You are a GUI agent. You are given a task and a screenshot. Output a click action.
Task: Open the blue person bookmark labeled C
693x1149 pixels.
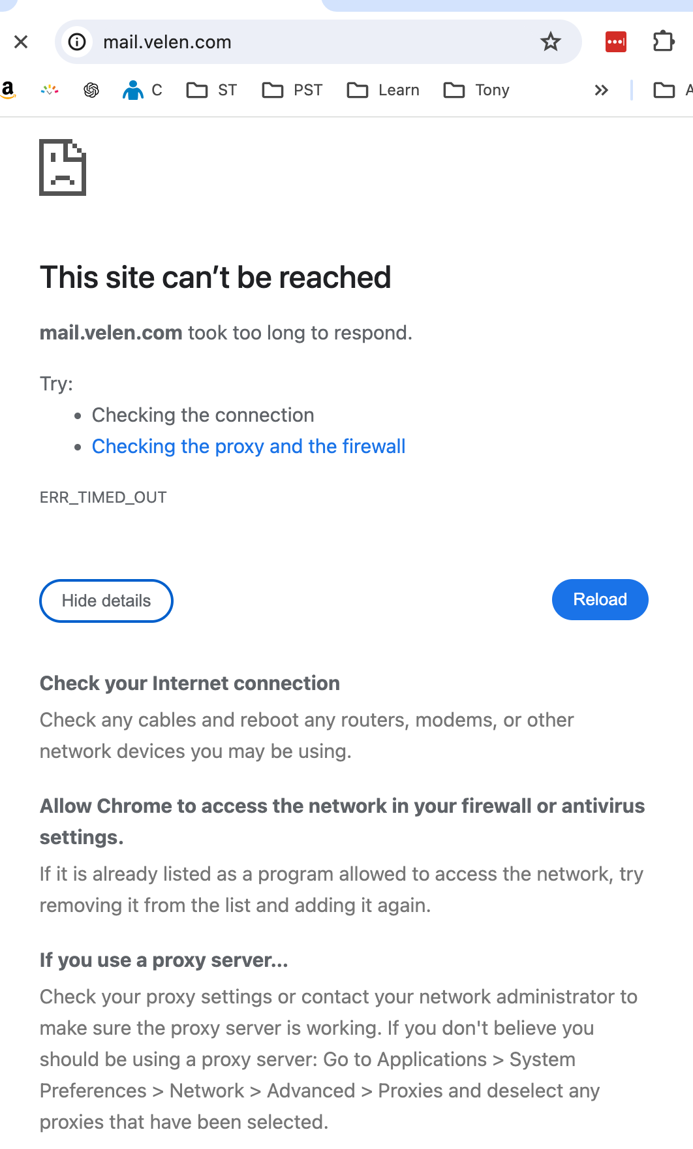click(x=142, y=90)
